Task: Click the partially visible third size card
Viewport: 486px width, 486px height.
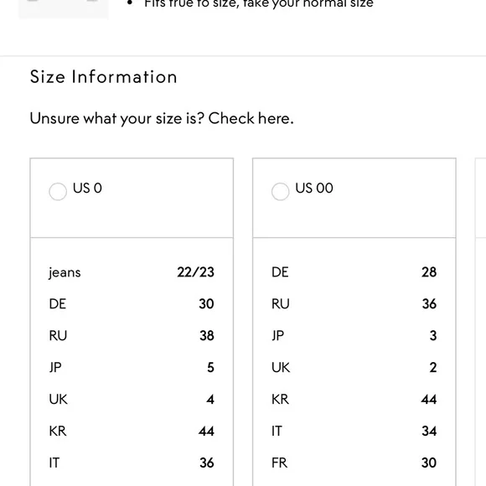Action: 480,322
